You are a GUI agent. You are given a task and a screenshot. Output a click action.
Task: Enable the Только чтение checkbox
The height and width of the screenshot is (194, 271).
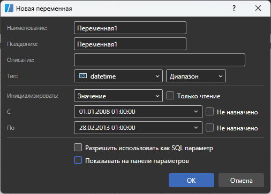coord(170,96)
